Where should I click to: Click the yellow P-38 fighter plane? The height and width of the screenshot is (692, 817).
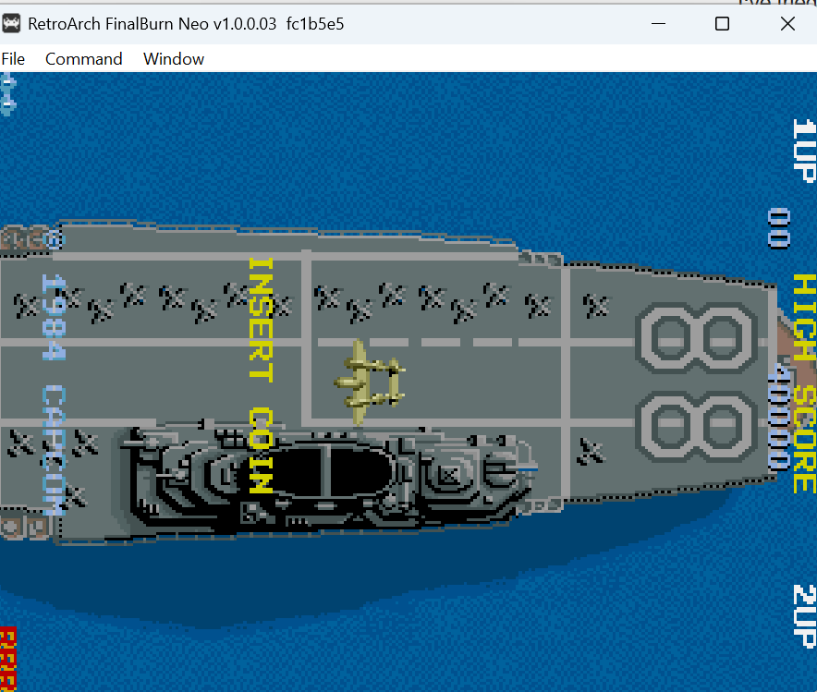370,382
